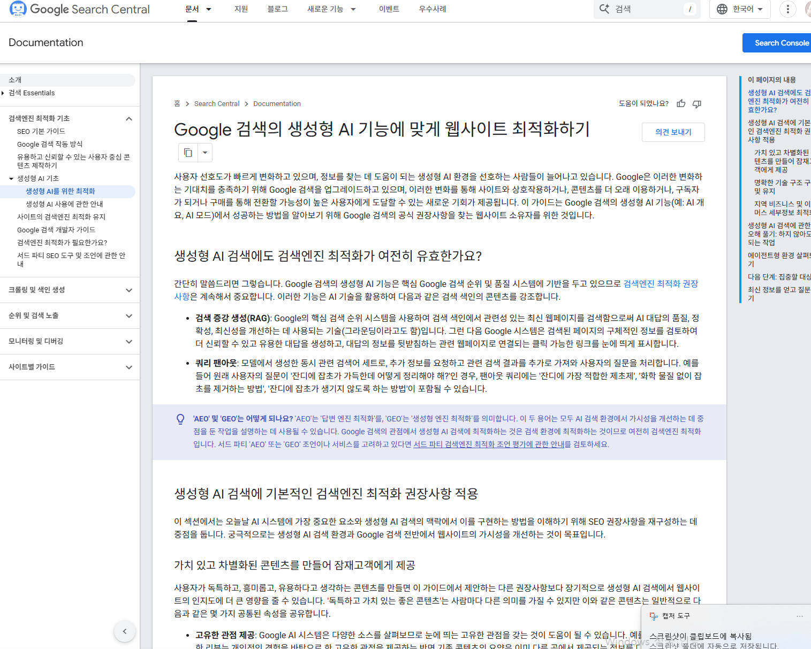Image resolution: width=811 pixels, height=649 pixels.
Task: Open Google 검색 개발자 가이드 item
Action: 56,230
